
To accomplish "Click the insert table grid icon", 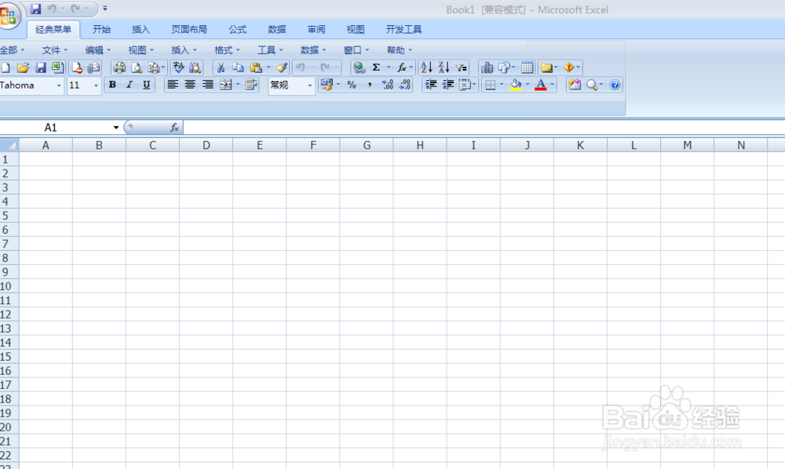I will tap(528, 67).
